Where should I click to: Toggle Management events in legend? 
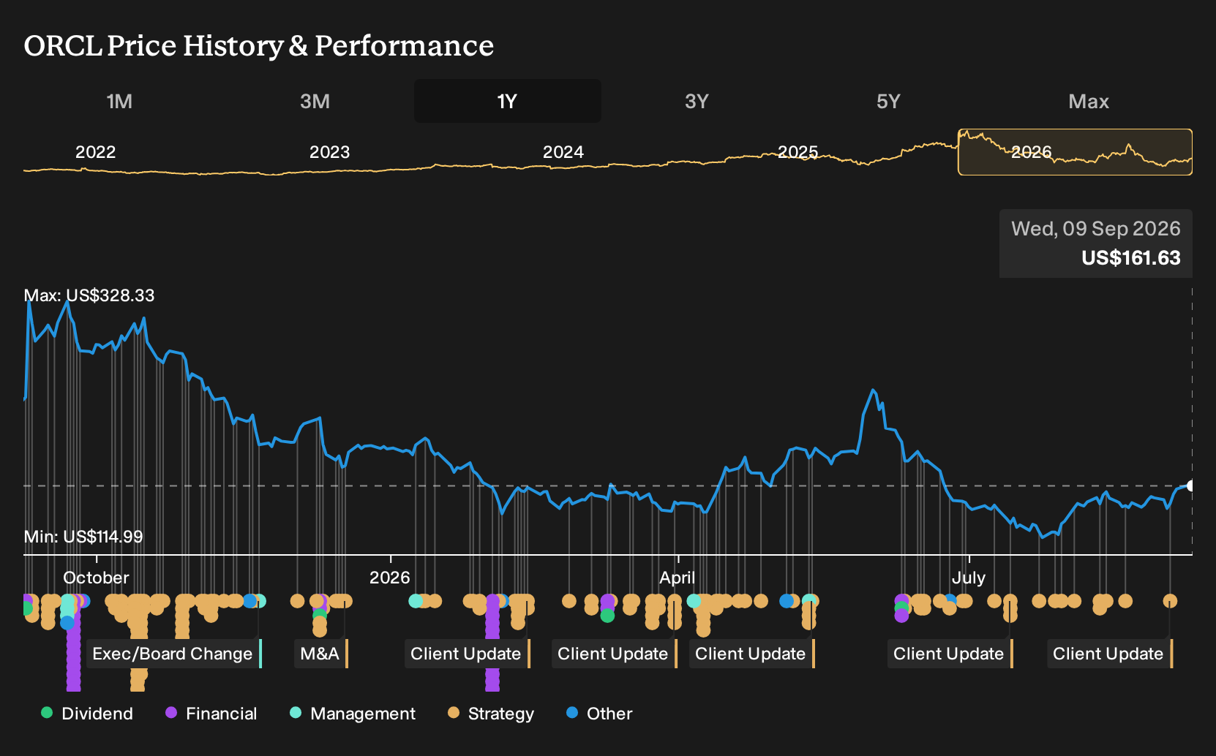click(353, 714)
